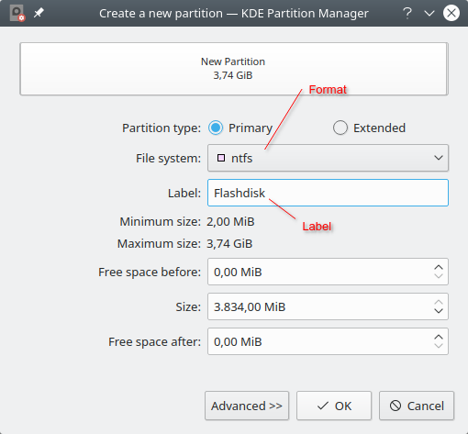
Task: Increase Size with the up arrow
Action: click(439, 302)
